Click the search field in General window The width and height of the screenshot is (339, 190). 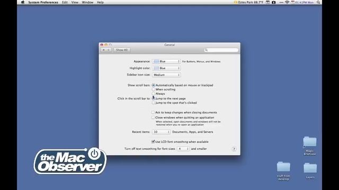(x=221, y=50)
